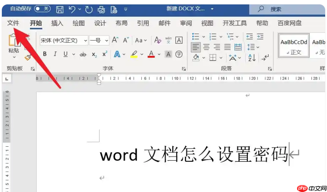Click the Line Spacing icon
This screenshot has width=327, height=192.
click(251, 48)
